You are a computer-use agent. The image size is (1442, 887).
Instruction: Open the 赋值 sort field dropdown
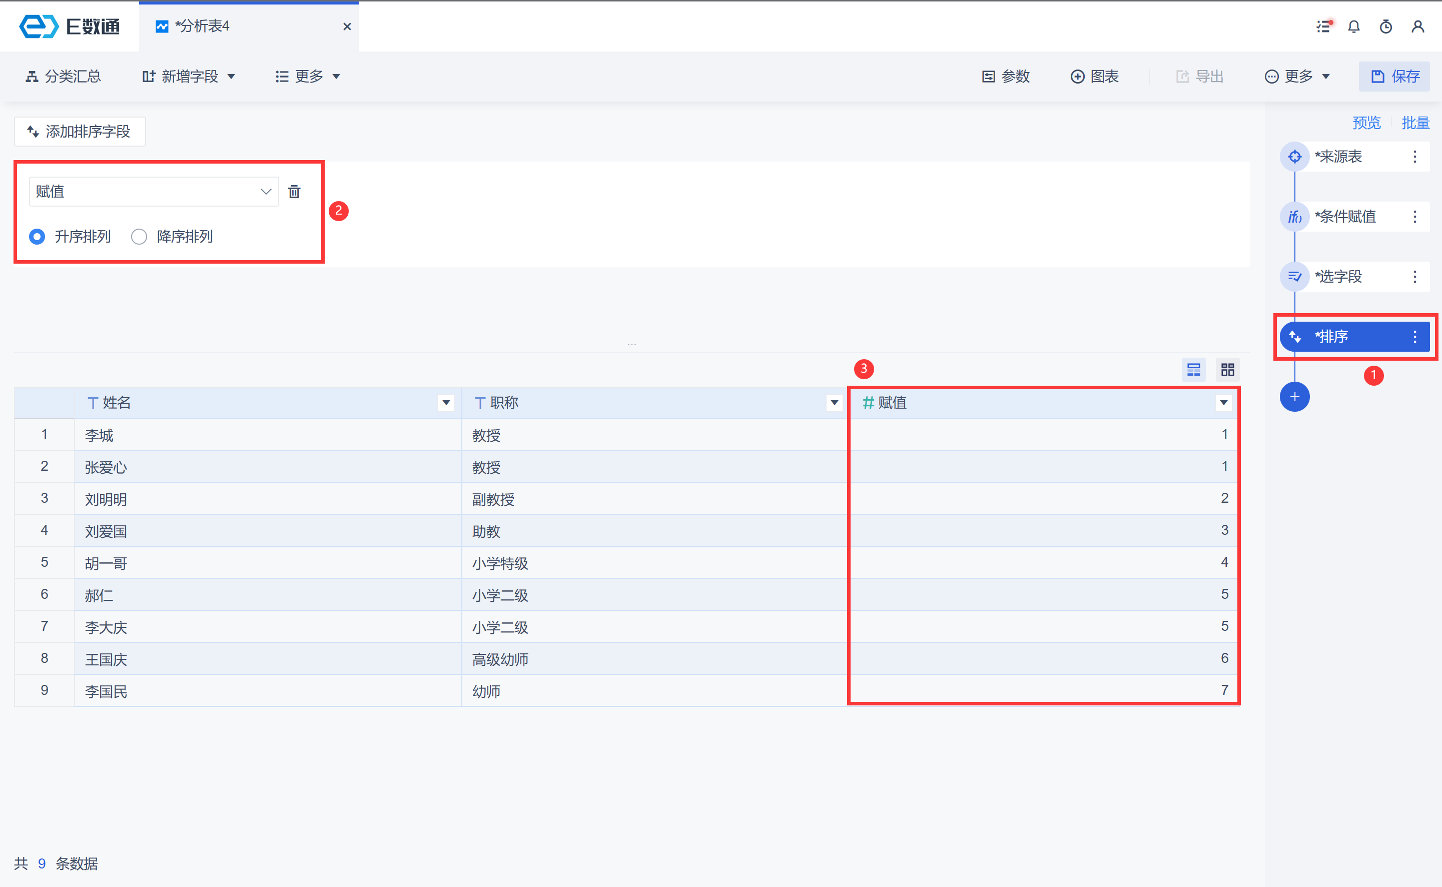point(154,192)
